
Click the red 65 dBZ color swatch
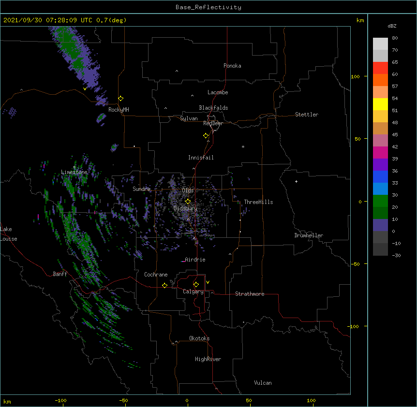tap(380, 68)
